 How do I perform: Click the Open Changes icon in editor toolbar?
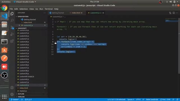(x=170, y=13)
